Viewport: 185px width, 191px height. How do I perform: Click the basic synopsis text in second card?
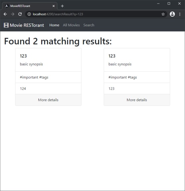pyautogui.click(x=120, y=64)
